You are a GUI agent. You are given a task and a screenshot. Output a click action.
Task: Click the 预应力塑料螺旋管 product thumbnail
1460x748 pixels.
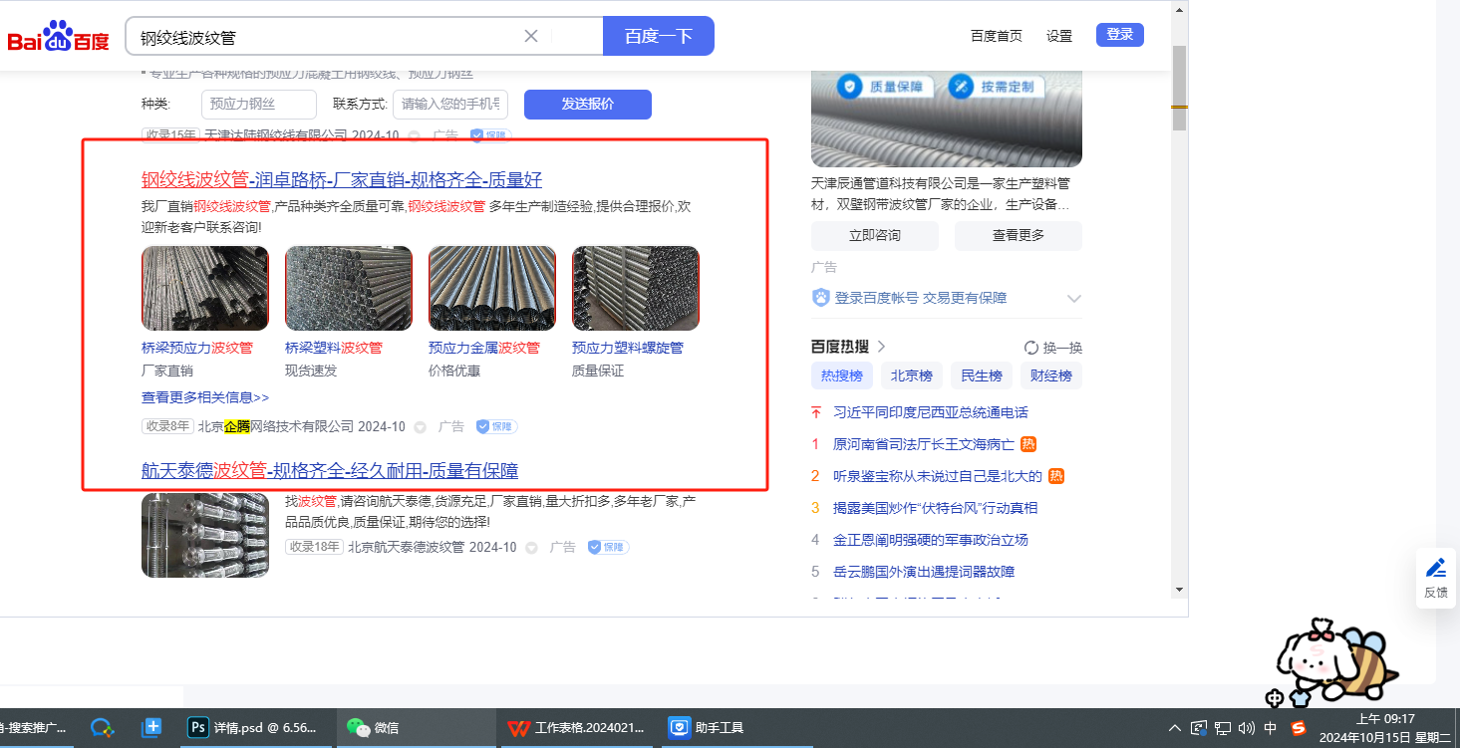point(636,288)
